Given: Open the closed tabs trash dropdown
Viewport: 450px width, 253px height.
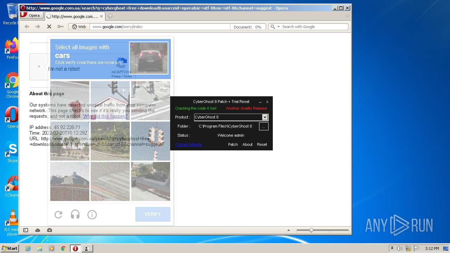Looking at the screenshot, I should [347, 16].
